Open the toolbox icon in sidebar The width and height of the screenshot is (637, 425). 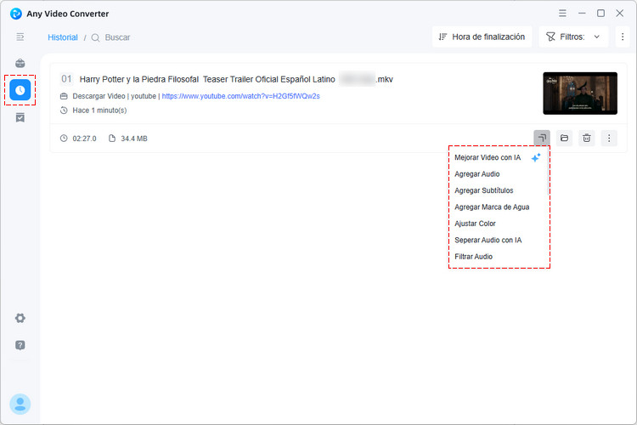[x=20, y=64]
